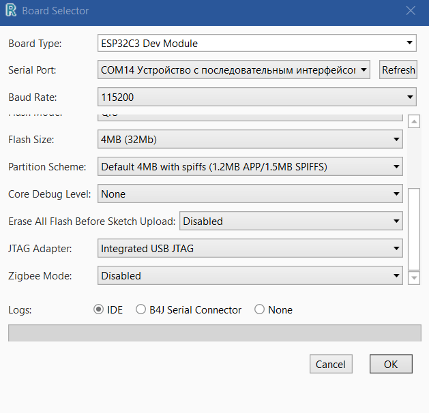Screen dimensions: 429x413
Task: Change the Core Debug Level dropdown
Action: (x=250, y=194)
